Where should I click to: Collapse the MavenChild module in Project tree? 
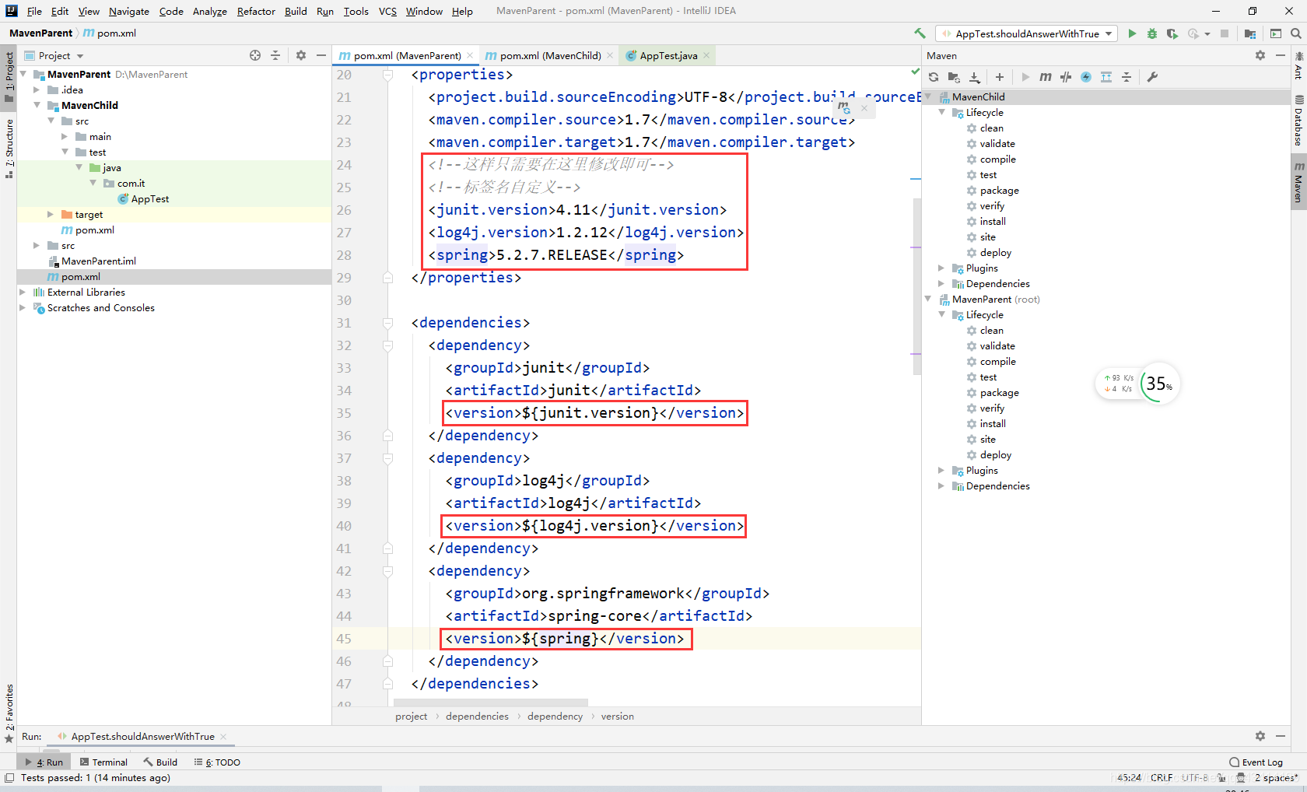pyautogui.click(x=37, y=105)
